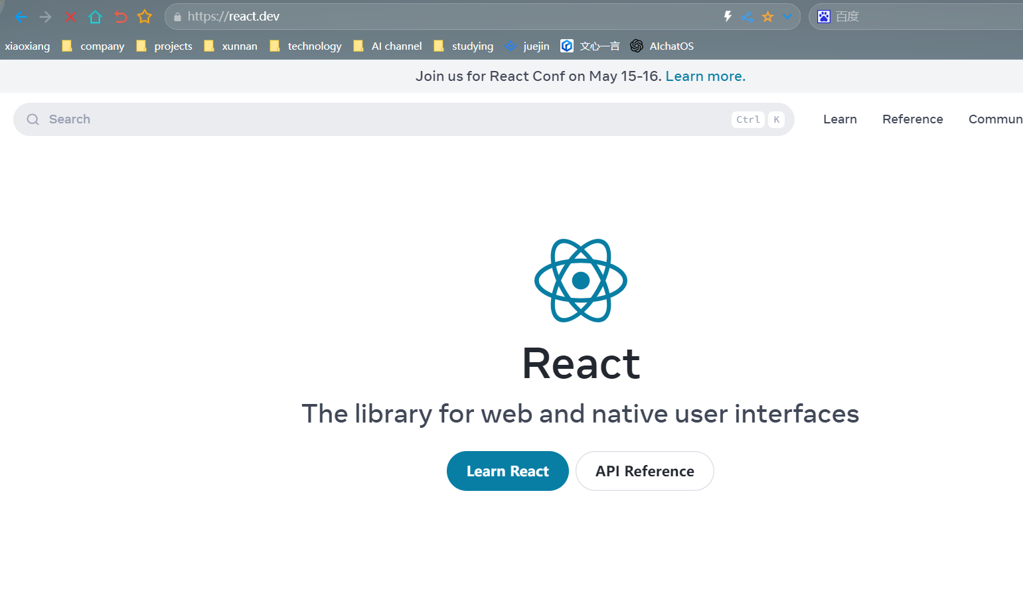
Task: Click the favorites star beside the home icon
Action: pyautogui.click(x=145, y=17)
